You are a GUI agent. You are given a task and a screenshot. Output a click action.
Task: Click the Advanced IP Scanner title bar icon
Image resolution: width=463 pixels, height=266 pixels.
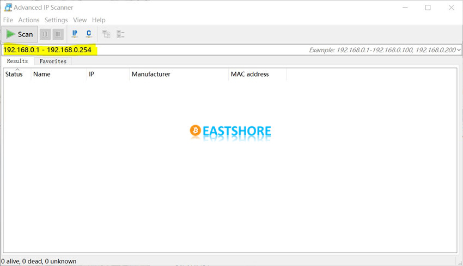coord(8,8)
